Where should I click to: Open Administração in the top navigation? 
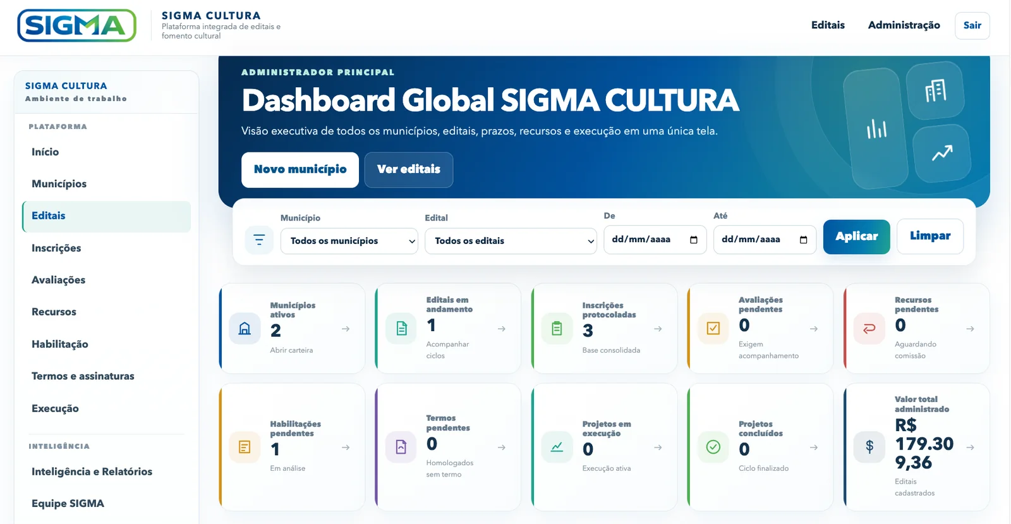[x=904, y=25]
